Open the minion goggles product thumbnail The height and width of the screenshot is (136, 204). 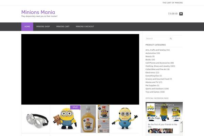[x=36, y=119]
